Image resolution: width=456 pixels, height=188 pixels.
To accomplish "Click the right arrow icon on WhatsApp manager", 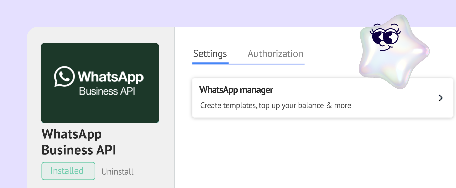I will [x=441, y=98].
